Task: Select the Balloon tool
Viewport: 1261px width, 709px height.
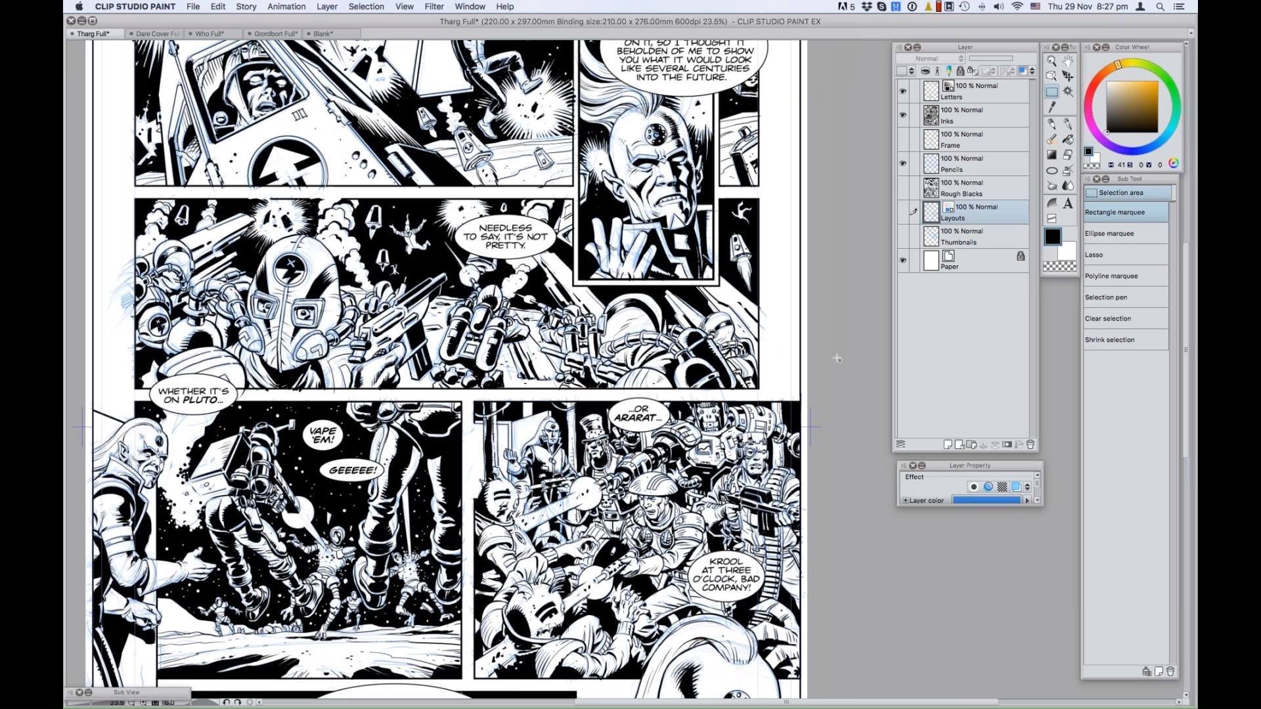Action: [1051, 203]
